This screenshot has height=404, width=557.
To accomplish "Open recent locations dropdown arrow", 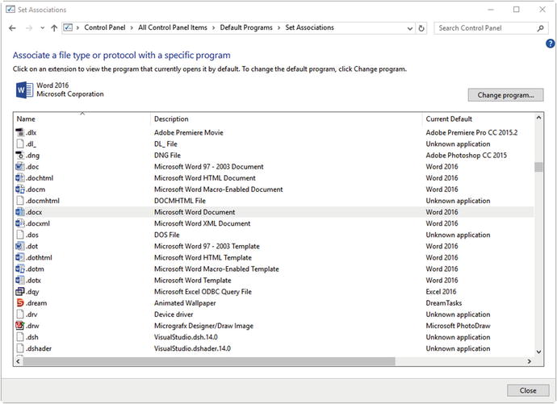I will click(x=42, y=28).
